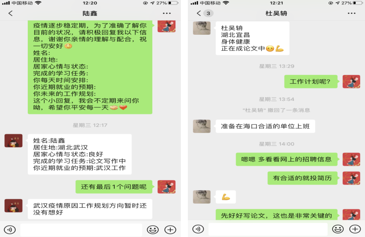
Task: Tap 陆鑫's avatar beside the 姓名:陆鑫 message
Action: (14, 140)
